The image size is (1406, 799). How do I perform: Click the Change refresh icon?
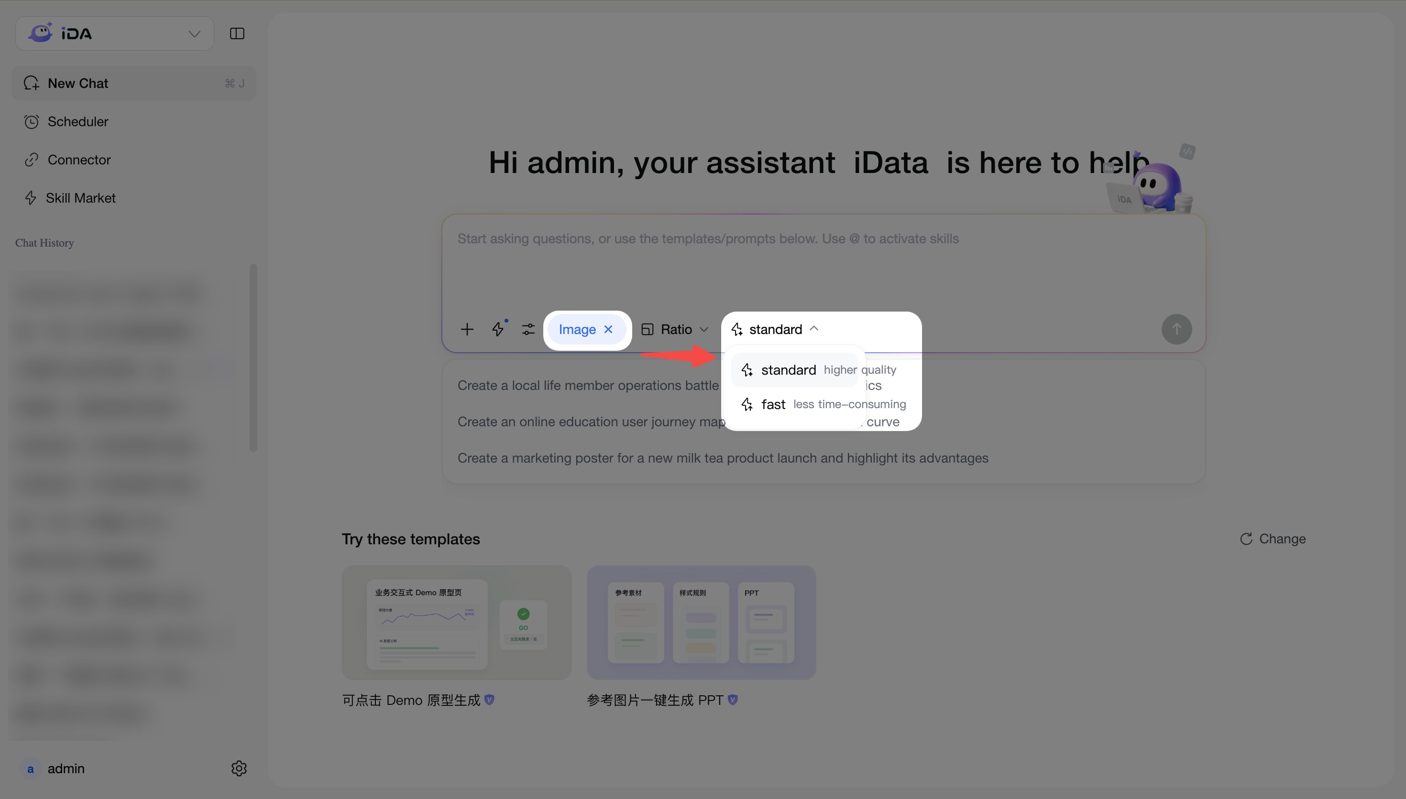point(1246,539)
